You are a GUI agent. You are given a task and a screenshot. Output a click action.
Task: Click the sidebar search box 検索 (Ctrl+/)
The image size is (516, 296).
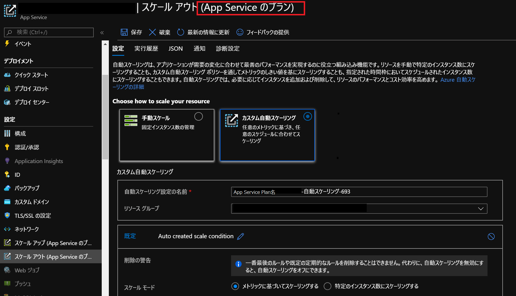click(x=49, y=32)
